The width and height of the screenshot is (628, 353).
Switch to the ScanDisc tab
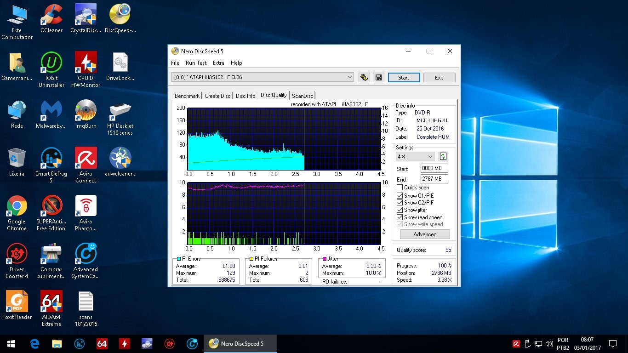[x=303, y=96]
